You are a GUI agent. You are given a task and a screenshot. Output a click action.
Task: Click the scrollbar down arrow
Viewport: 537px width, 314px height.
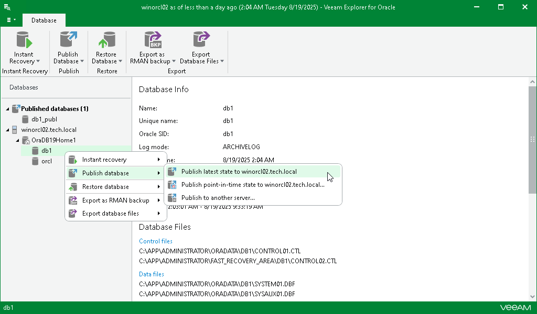tap(532, 297)
